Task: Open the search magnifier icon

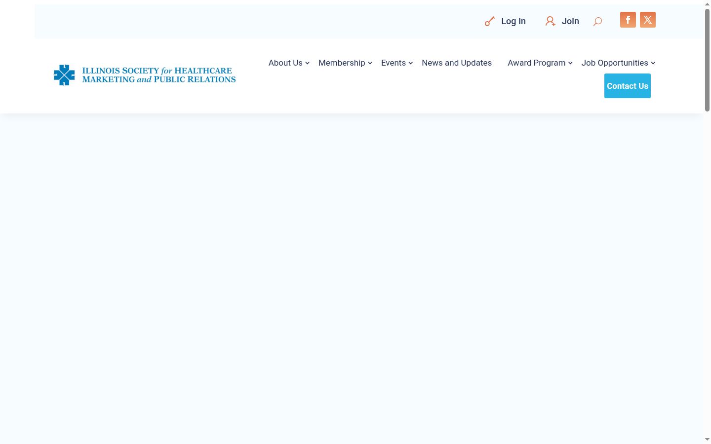Action: (x=597, y=21)
